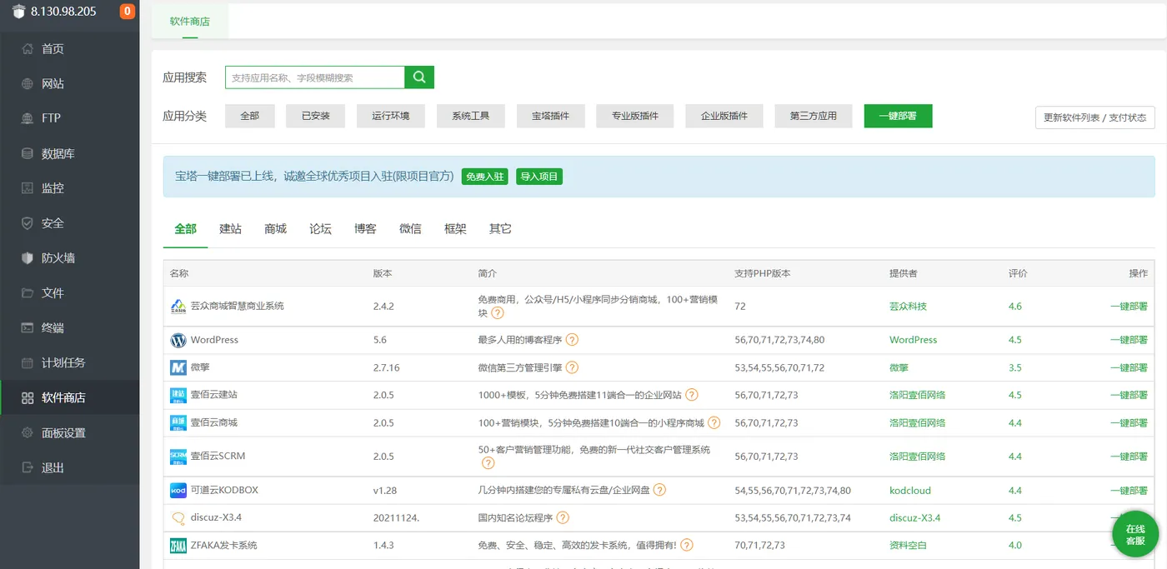Open provider link 芸众科技
The image size is (1167, 569).
point(908,307)
